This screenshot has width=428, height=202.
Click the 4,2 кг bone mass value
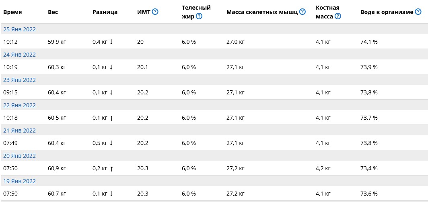coord(323,168)
